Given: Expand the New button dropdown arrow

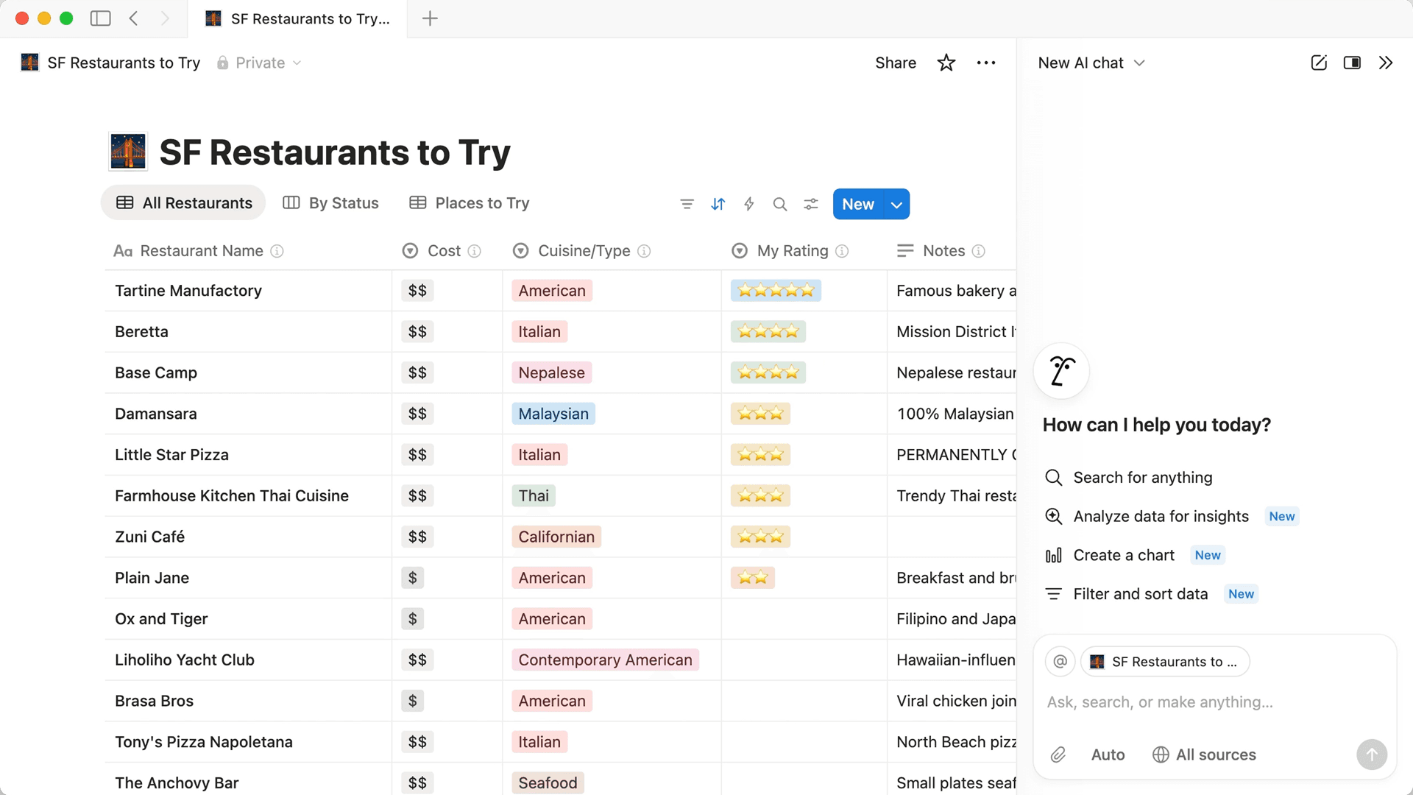Looking at the screenshot, I should click(896, 205).
